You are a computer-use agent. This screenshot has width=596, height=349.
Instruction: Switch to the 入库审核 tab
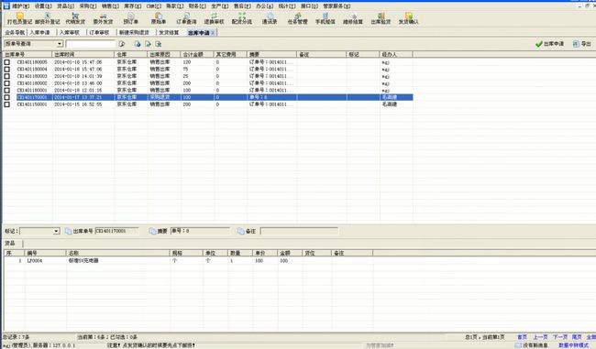click(x=70, y=33)
